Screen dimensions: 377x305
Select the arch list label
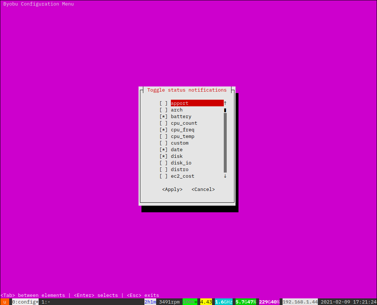point(177,110)
